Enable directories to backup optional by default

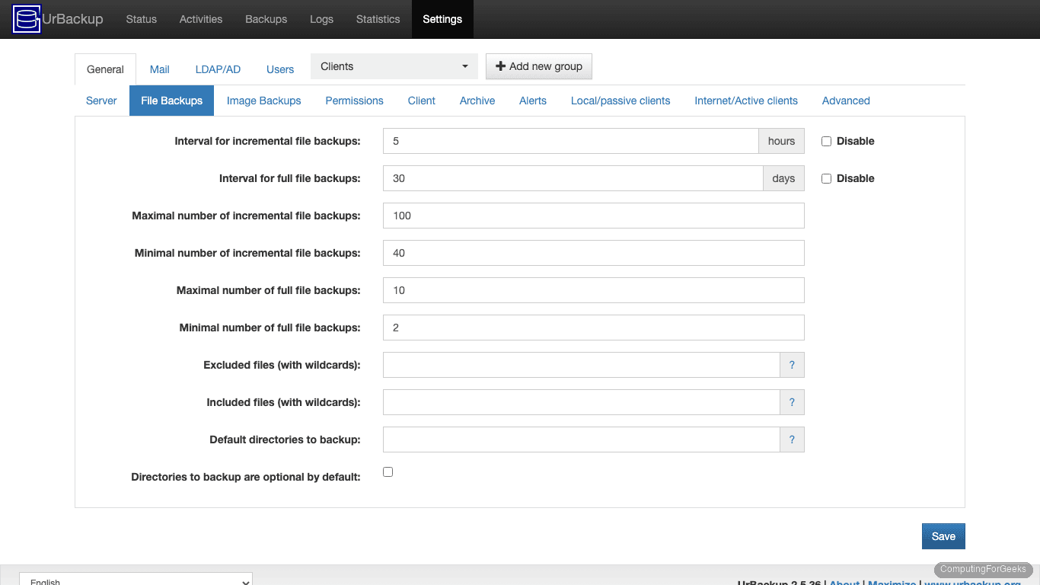click(x=388, y=472)
